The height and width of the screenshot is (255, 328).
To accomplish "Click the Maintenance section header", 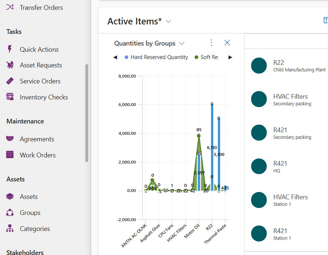I will (x=25, y=121).
